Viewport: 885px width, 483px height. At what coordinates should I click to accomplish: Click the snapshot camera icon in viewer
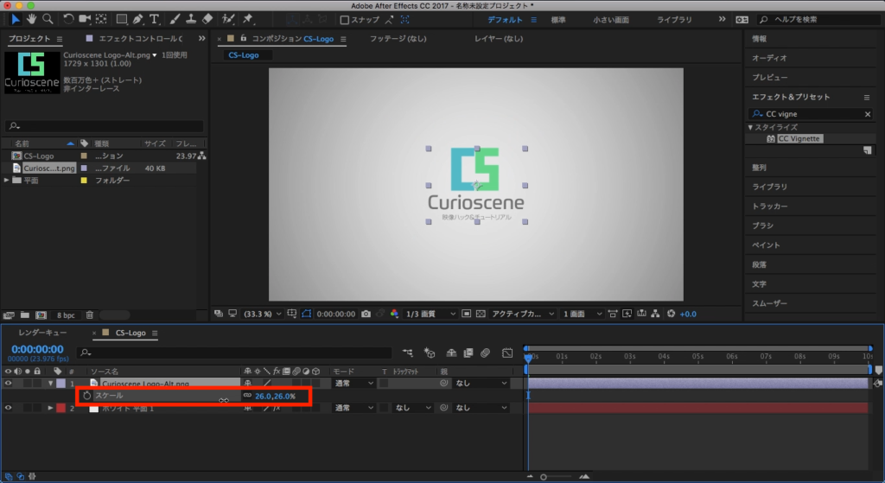pyautogui.click(x=366, y=313)
